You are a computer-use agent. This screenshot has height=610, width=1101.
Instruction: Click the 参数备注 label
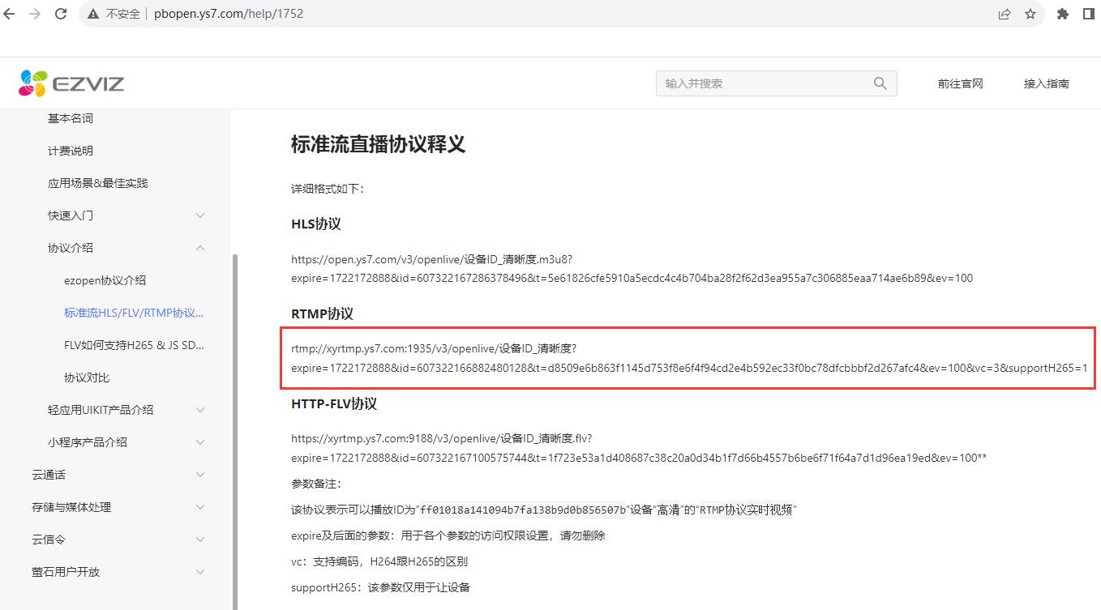point(316,484)
